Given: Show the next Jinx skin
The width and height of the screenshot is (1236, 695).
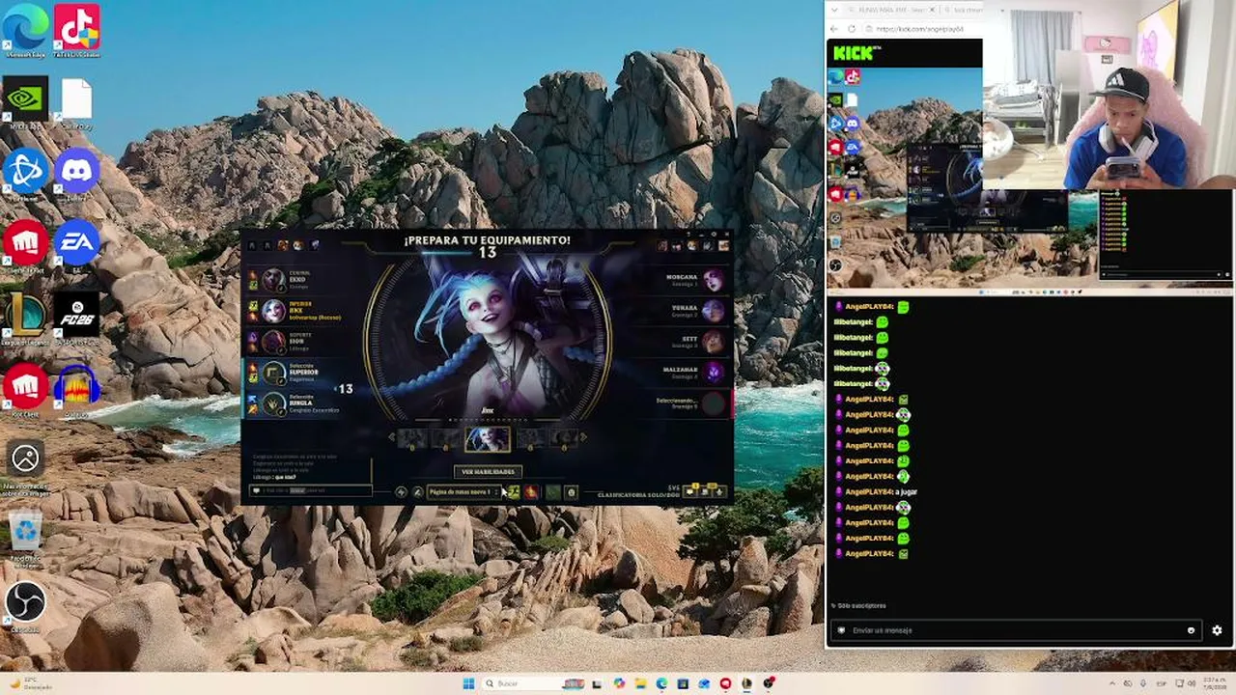Looking at the screenshot, I should point(583,438).
